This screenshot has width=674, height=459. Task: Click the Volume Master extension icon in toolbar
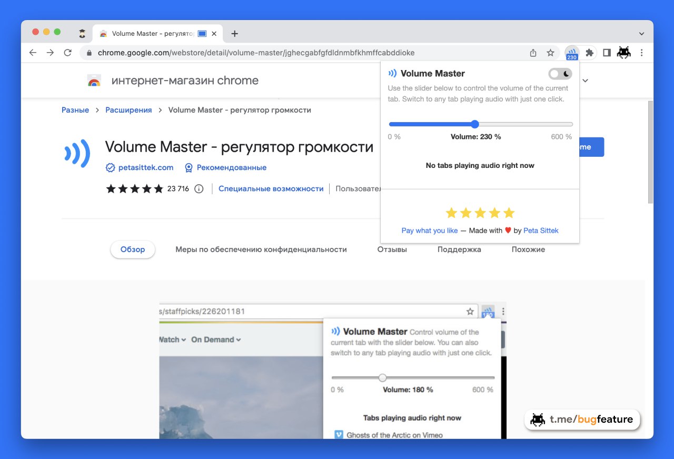coord(572,53)
